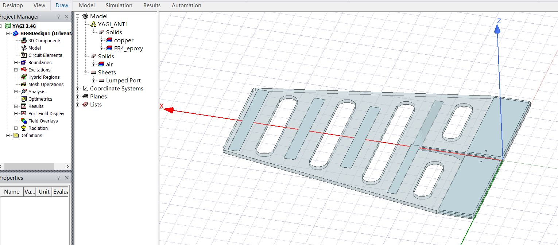This screenshot has width=558, height=245.
Task: Collapse the Sheets node
Action: (86, 73)
